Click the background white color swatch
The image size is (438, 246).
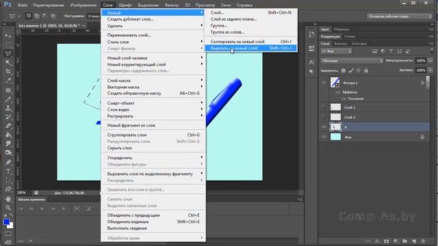11,226
